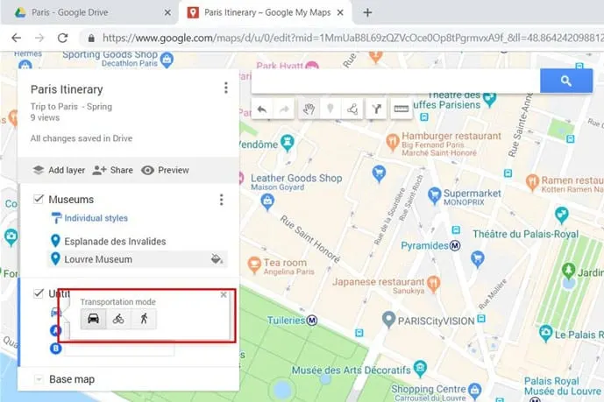Click the Tuileries metro station icon
The width and height of the screenshot is (604, 402).
[312, 320]
